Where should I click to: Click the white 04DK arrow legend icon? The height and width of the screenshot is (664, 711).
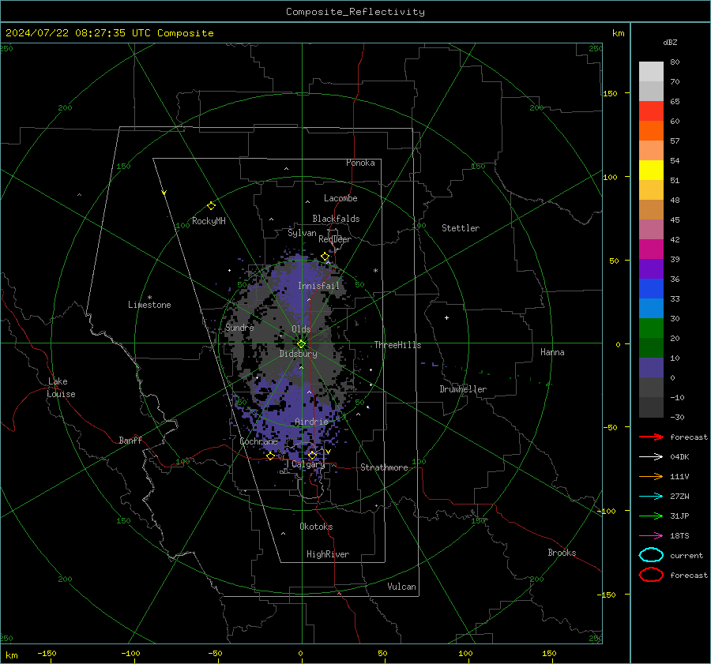tap(651, 456)
